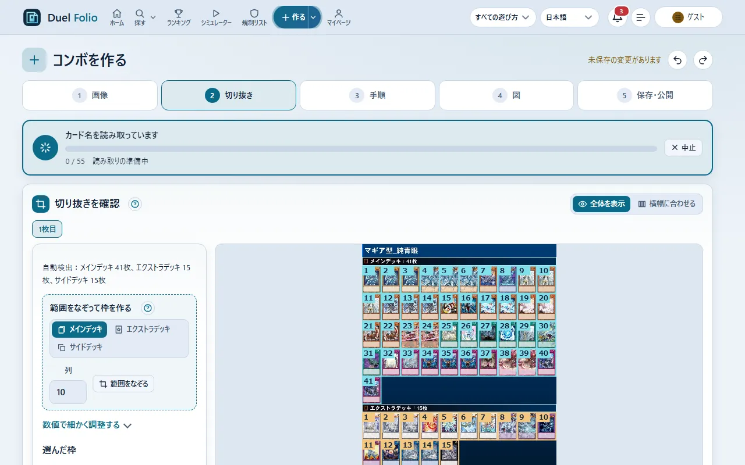Click main deck card number 41

click(371, 390)
